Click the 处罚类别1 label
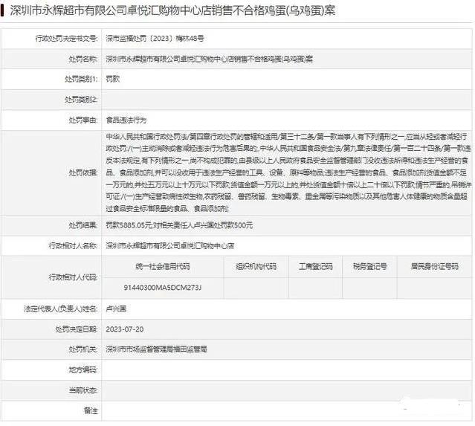The width and height of the screenshot is (475, 426). (81, 79)
